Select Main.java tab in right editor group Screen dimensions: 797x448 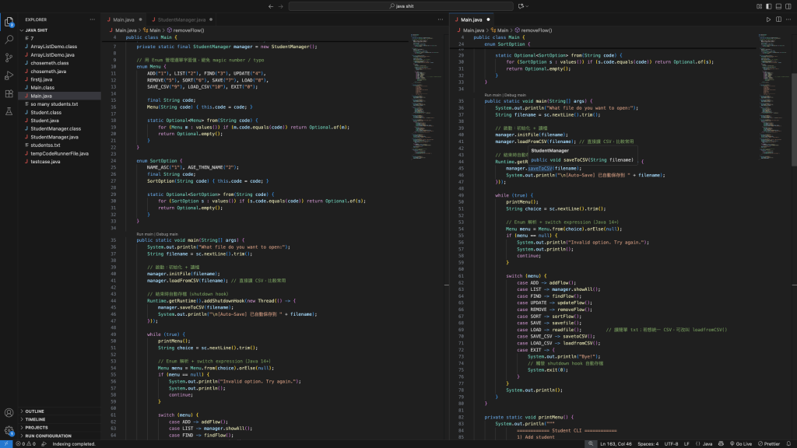pos(471,19)
